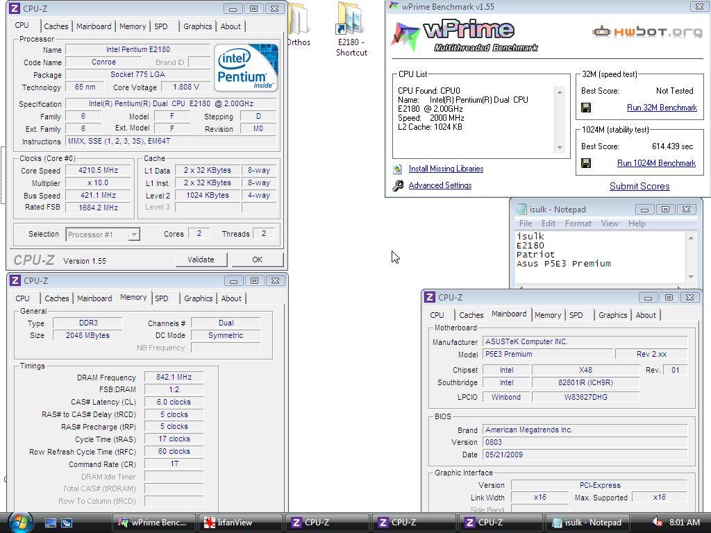Click the chipset value X48

coord(585,370)
